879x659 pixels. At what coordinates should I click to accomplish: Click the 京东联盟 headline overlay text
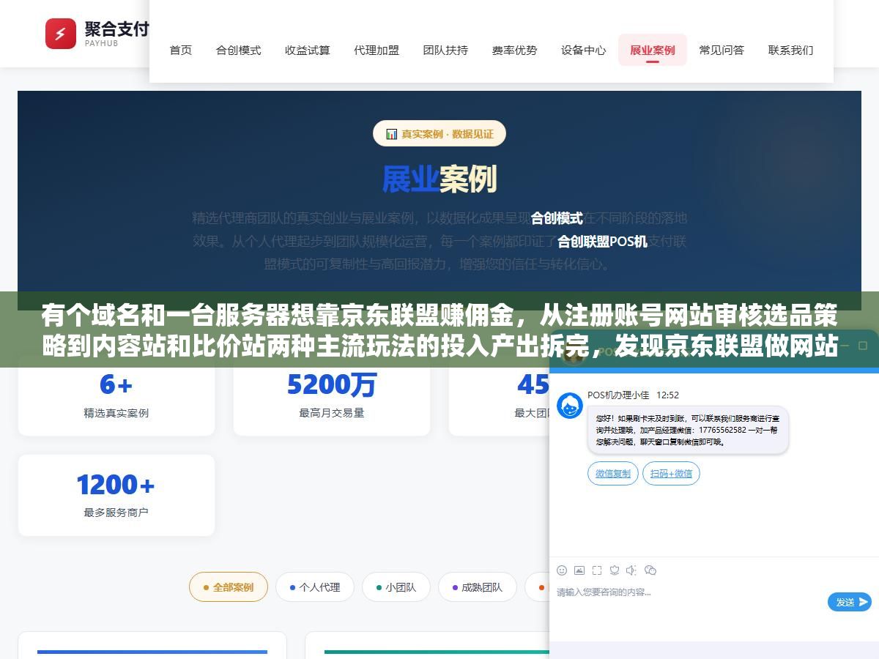(439, 331)
